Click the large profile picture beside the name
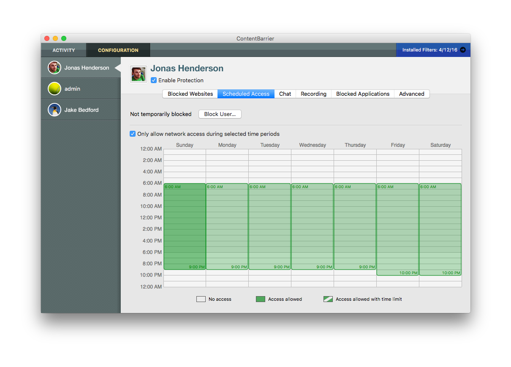Screen dimensions: 511x367 pyautogui.click(x=139, y=74)
